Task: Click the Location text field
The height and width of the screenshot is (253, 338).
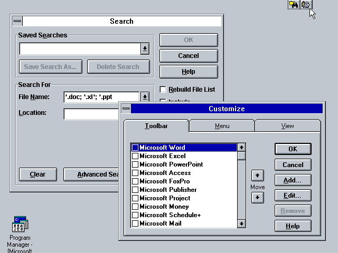Action: [x=91, y=114]
